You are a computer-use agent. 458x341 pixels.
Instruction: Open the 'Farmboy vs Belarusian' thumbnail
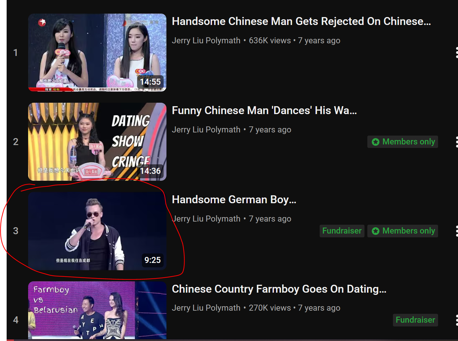point(97,310)
